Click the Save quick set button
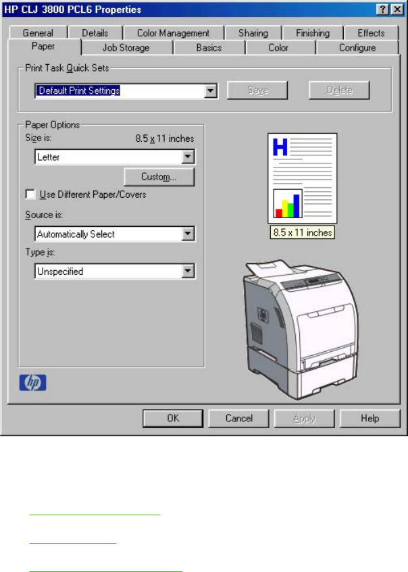The image size is (408, 572). point(257,90)
